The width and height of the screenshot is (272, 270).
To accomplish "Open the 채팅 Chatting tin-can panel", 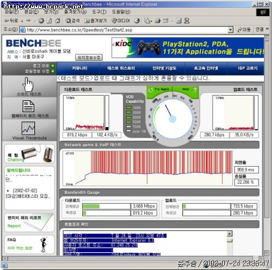I will point(29,154).
